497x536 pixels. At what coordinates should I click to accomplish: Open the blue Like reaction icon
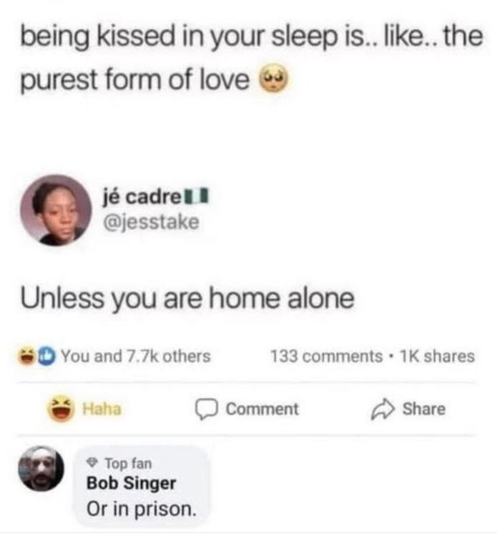click(x=46, y=356)
